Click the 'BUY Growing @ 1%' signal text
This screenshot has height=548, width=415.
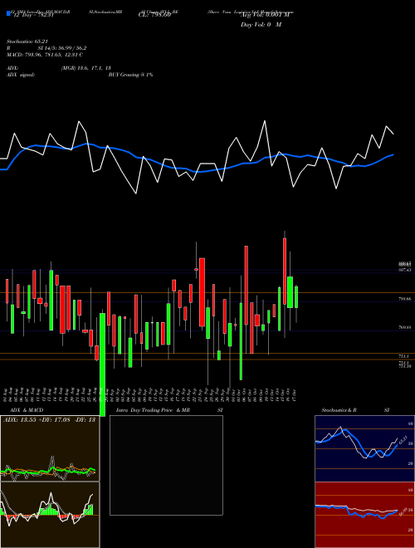pos(130,75)
